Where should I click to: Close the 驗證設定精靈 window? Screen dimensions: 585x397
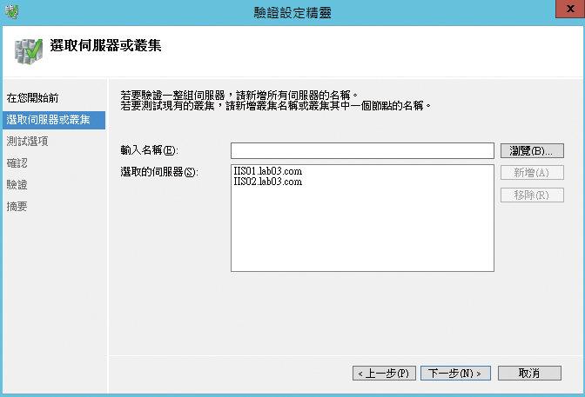click(569, 9)
